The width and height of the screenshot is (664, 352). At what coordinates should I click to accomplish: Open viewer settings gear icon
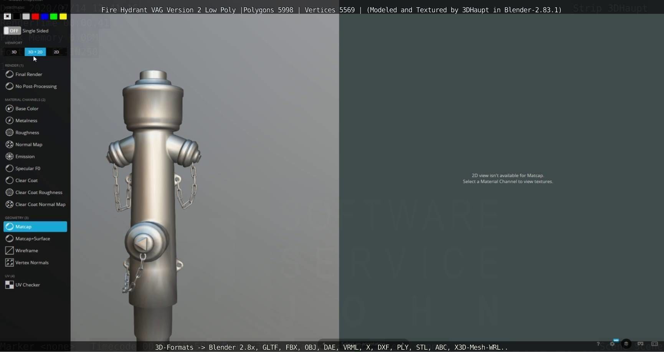coord(612,344)
